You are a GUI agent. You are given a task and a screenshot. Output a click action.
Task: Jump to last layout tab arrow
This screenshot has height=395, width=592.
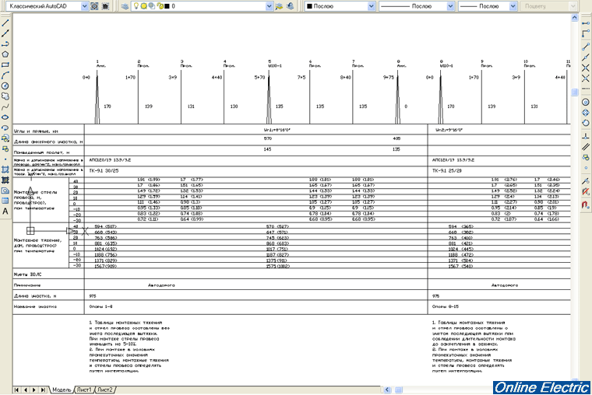tap(43, 390)
